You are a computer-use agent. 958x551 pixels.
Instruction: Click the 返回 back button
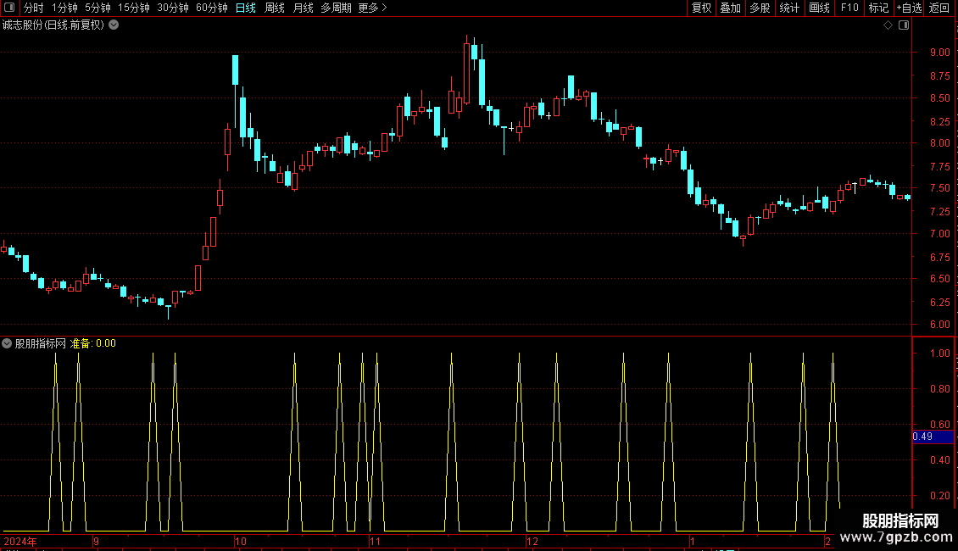tap(939, 8)
